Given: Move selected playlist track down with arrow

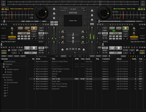Looking at the screenshot, I should (87, 56).
